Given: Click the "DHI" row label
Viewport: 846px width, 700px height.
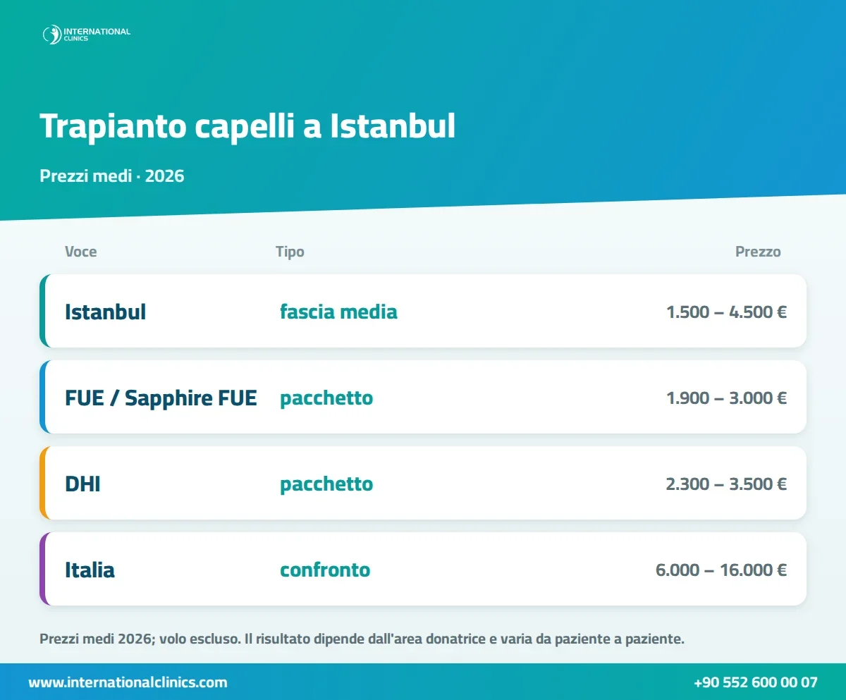Looking at the screenshot, I should (82, 484).
